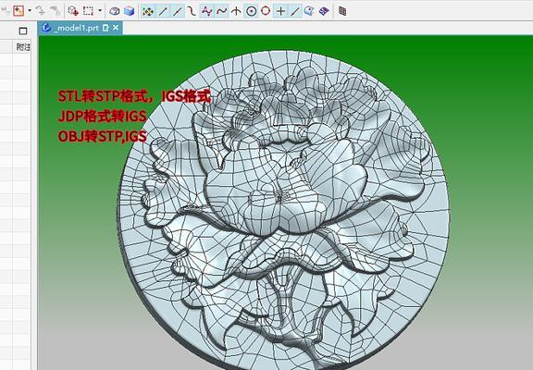This screenshot has height=370, width=533.
Task: Select the Existing Point plus icon
Action: (x=280, y=11)
